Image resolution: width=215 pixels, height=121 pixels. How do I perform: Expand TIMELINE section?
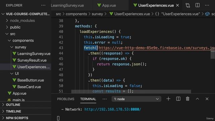[26, 111]
